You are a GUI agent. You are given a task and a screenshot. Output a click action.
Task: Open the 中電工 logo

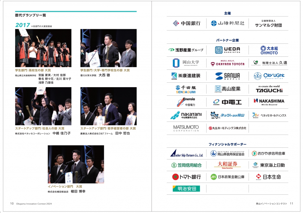(228, 102)
